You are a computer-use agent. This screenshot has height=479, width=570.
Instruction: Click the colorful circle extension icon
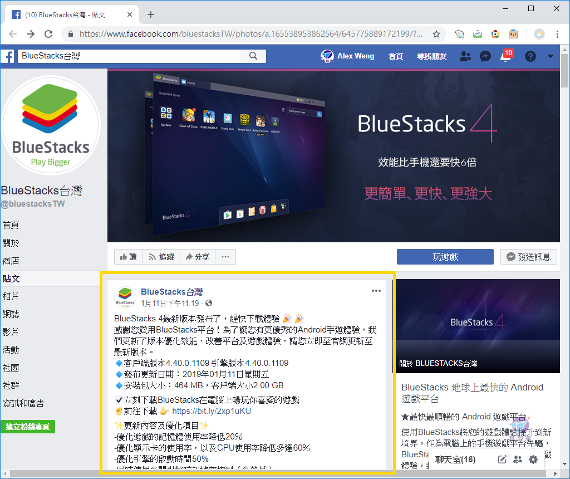coord(495,34)
